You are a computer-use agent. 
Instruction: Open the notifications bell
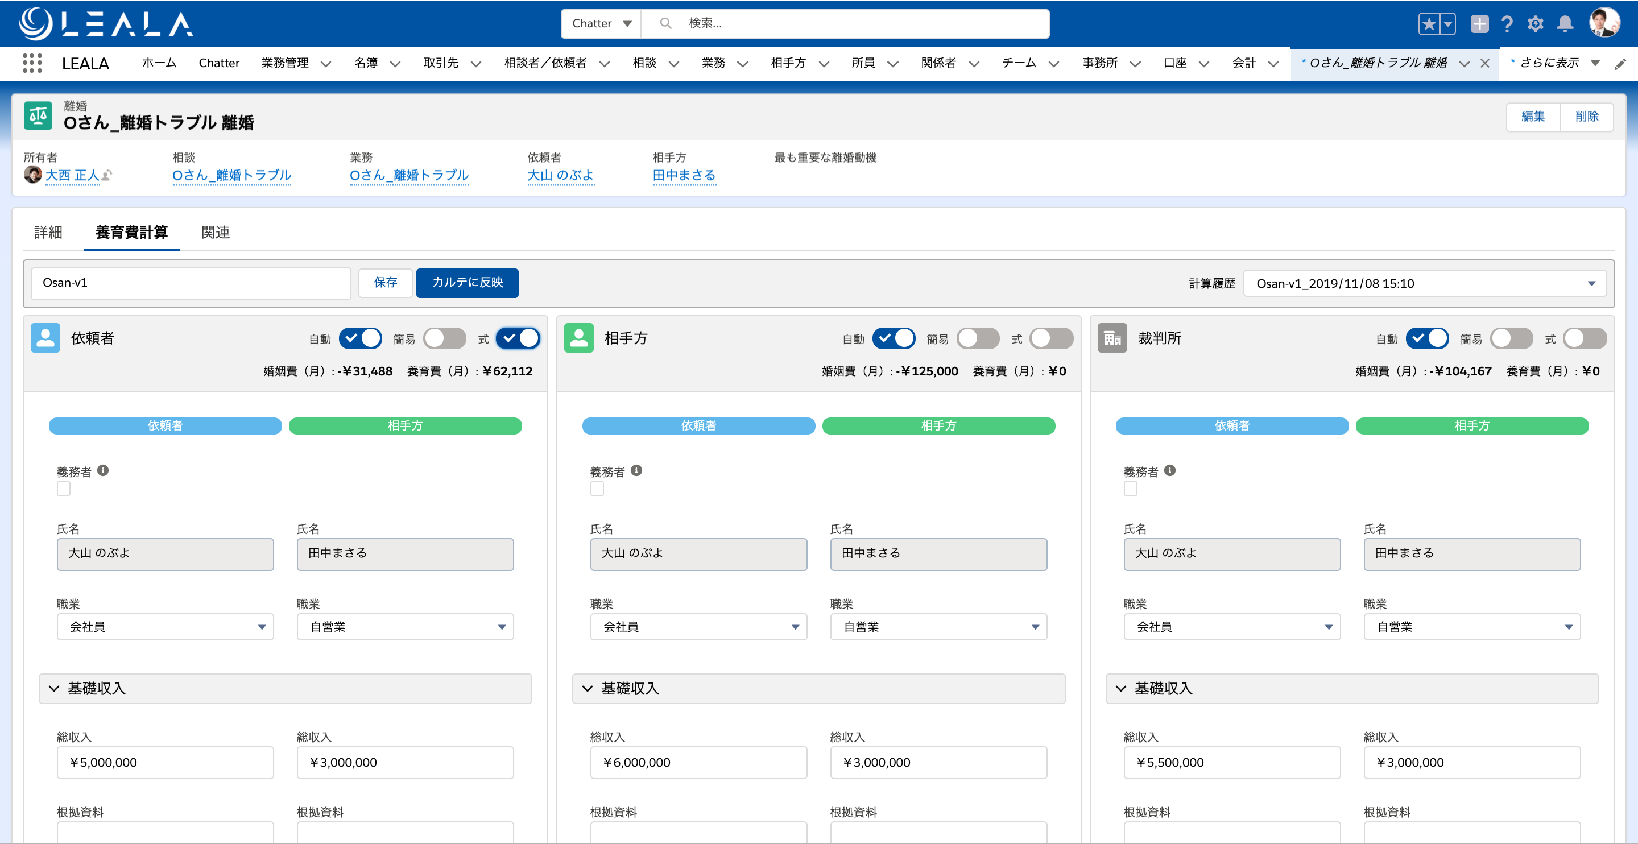[1565, 24]
